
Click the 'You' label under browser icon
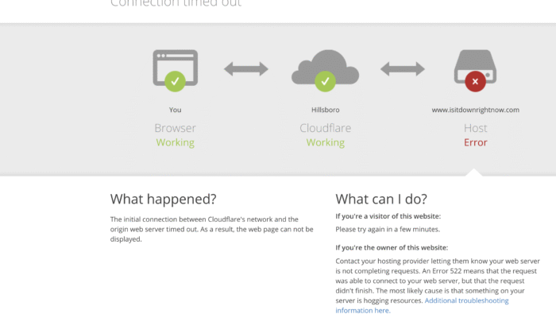[176, 110]
